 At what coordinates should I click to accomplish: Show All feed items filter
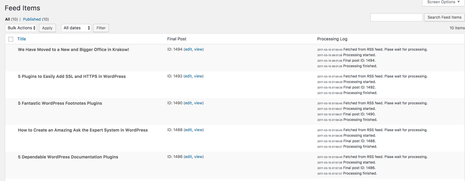point(8,19)
